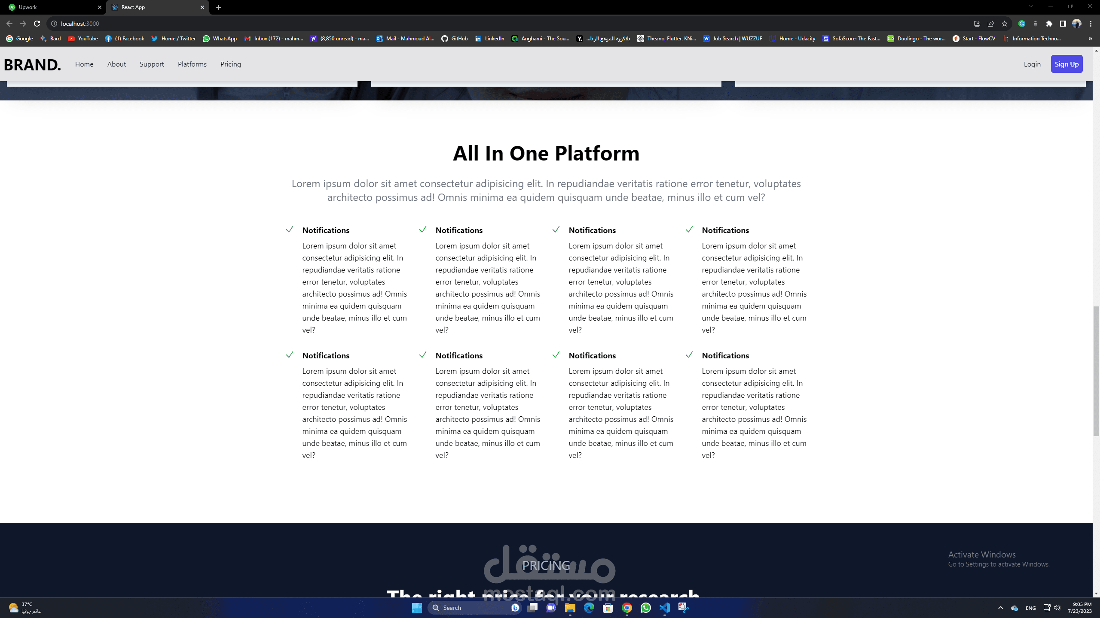Show hidden system tray icons

tap(1000, 608)
